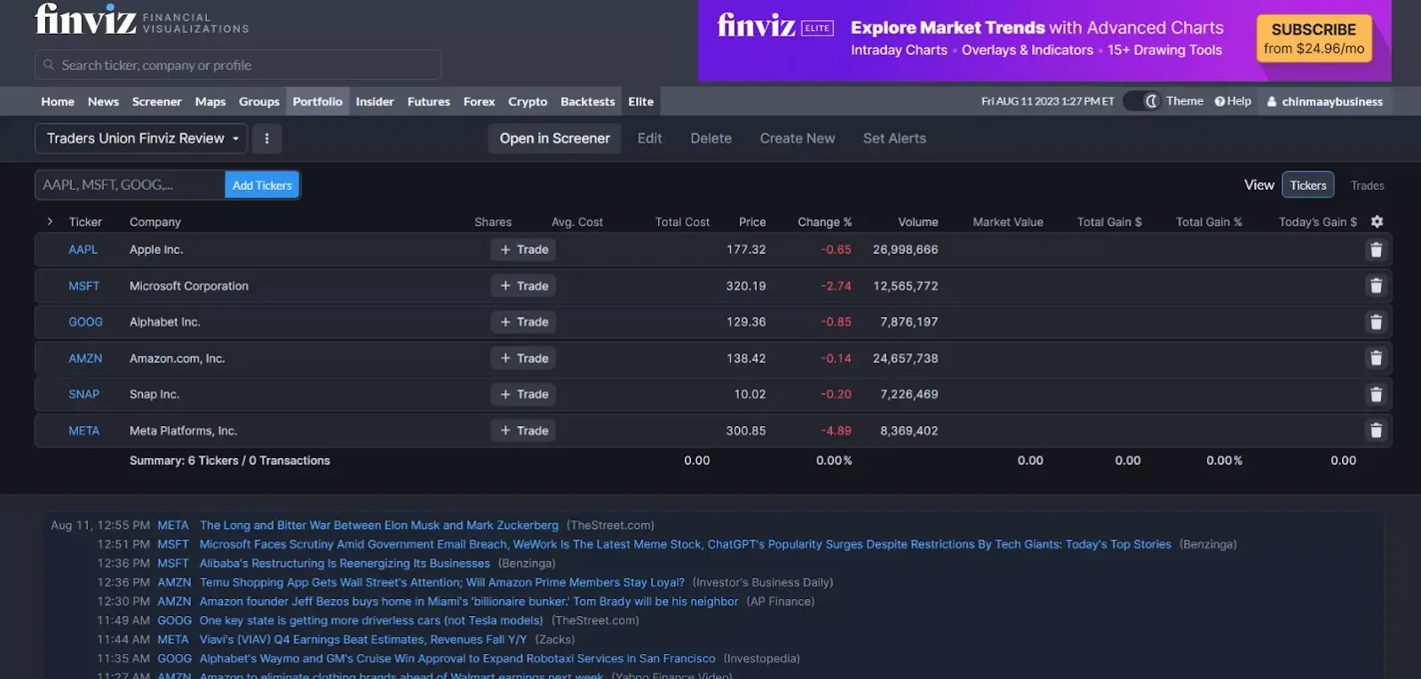Screen dimensions: 1421x679
Task: Open the Home menu item
Action: click(x=58, y=101)
